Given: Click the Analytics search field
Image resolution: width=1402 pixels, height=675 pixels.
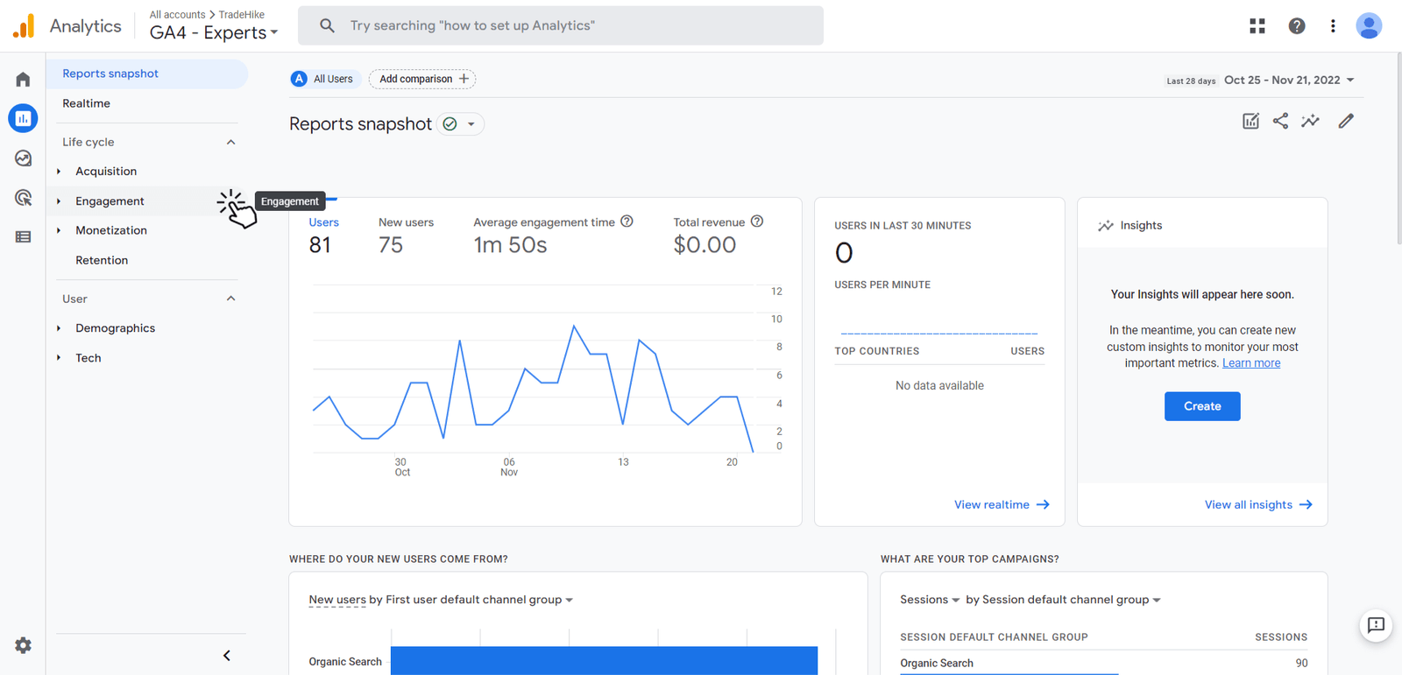Looking at the screenshot, I should pyautogui.click(x=561, y=25).
